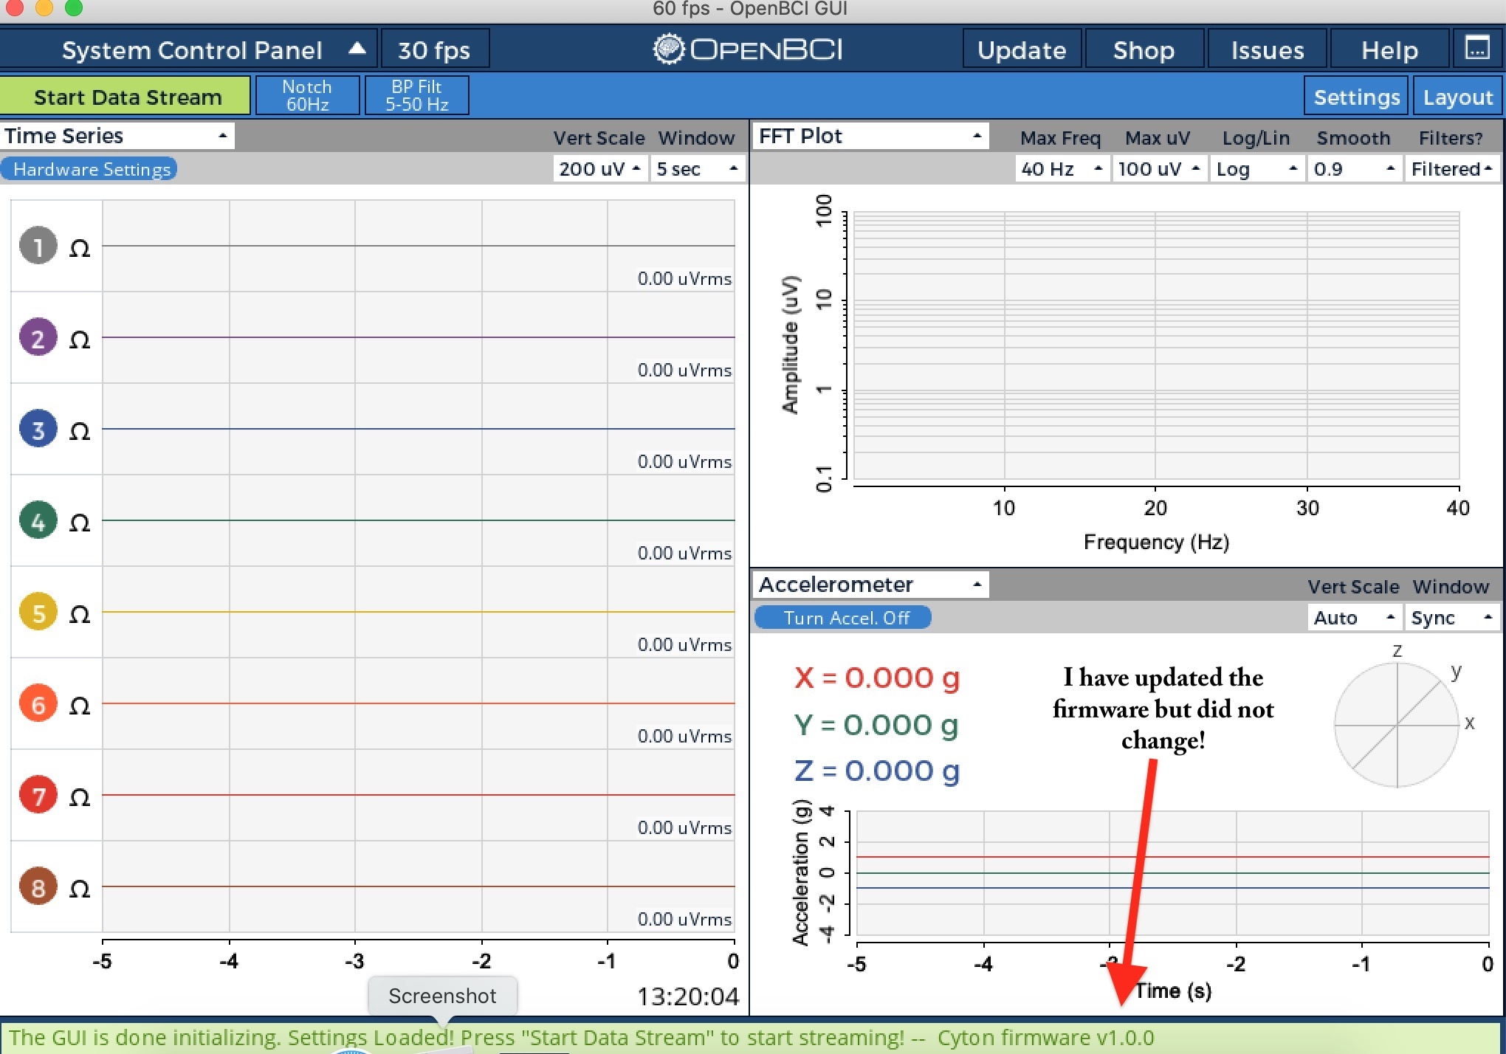Click the Amplitude (uV) axis label
Image resolution: width=1506 pixels, height=1054 pixels.
pos(791,345)
